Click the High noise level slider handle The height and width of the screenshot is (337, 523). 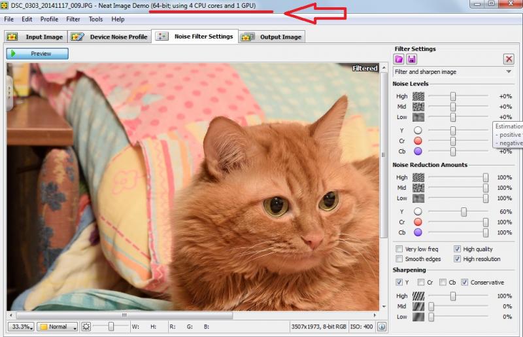pyautogui.click(x=452, y=97)
